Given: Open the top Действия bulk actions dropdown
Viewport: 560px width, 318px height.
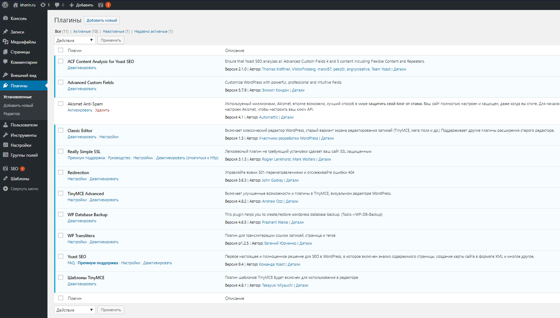Looking at the screenshot, I should (x=75, y=40).
